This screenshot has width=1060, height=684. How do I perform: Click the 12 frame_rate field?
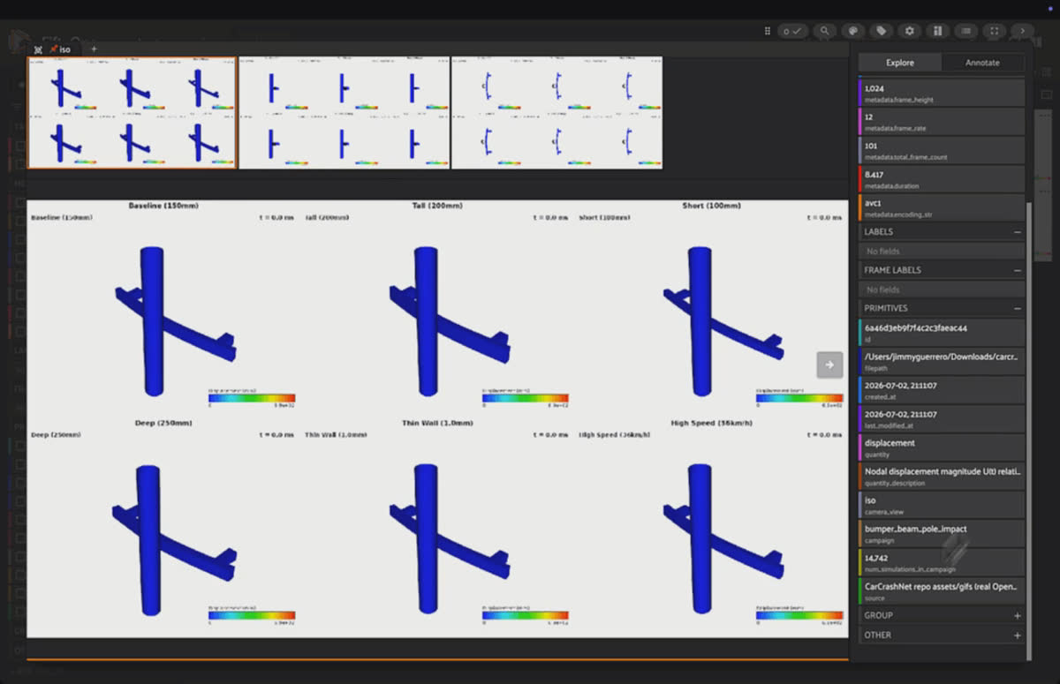[x=942, y=122]
